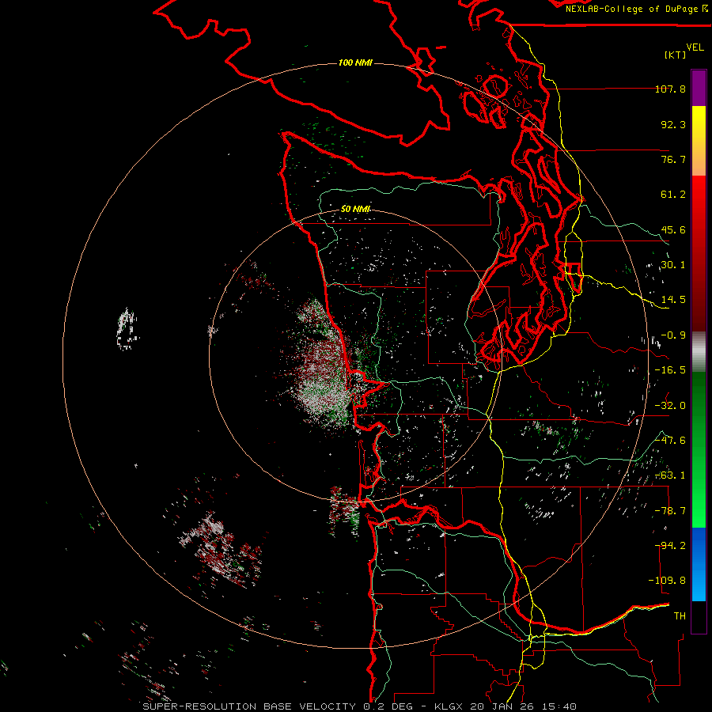Select the 92.3 velocity scale value
Viewport: 712px width, 712px height.
click(x=673, y=124)
